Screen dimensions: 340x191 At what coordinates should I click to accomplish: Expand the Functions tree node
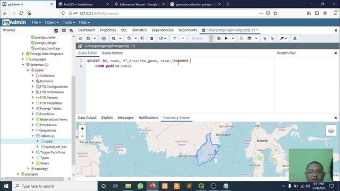pyautogui.click(x=33, y=114)
